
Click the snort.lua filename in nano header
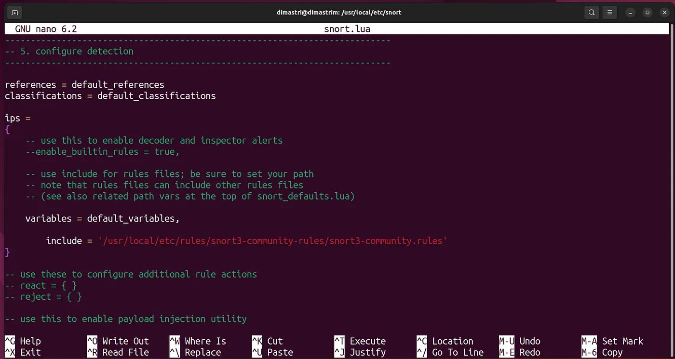347,29
